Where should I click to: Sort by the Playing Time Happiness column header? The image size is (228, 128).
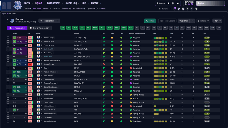tap(137, 34)
